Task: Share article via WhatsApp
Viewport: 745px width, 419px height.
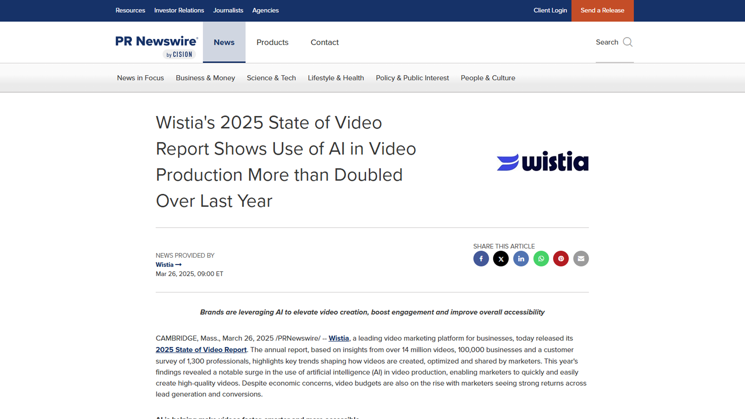Action: pyautogui.click(x=541, y=259)
